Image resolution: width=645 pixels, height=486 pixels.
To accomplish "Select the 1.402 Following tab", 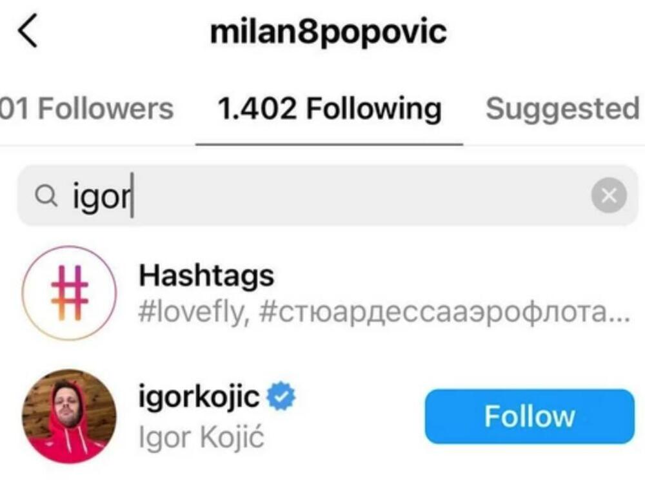I will (330, 108).
